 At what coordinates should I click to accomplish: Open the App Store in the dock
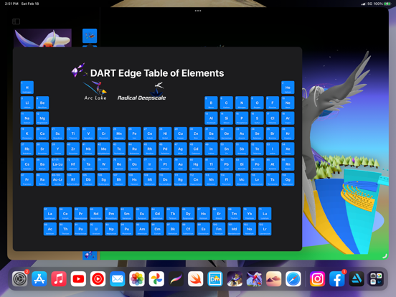[x=39, y=279]
